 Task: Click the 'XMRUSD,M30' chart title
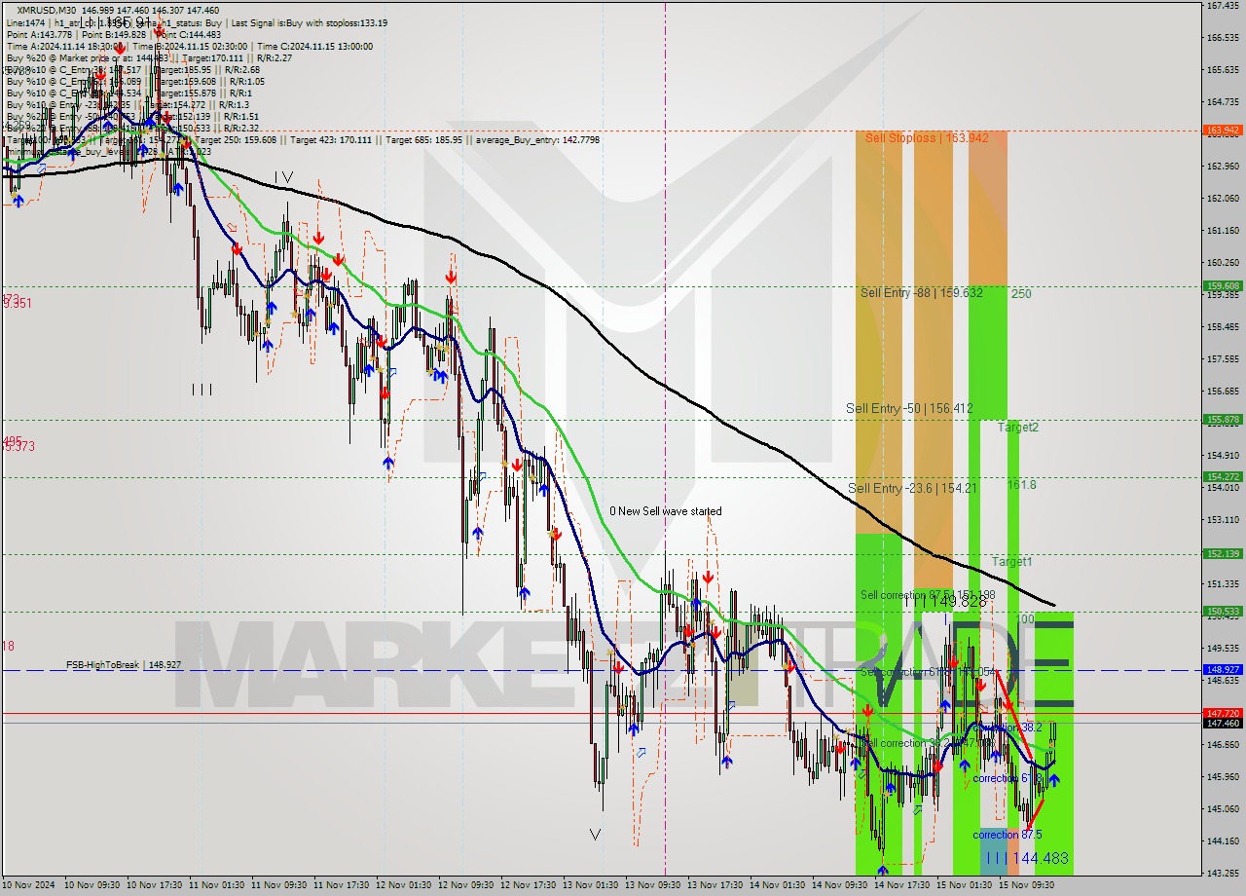coord(46,10)
